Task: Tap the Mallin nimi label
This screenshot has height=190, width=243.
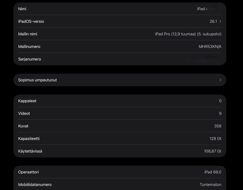Action: pos(28,34)
